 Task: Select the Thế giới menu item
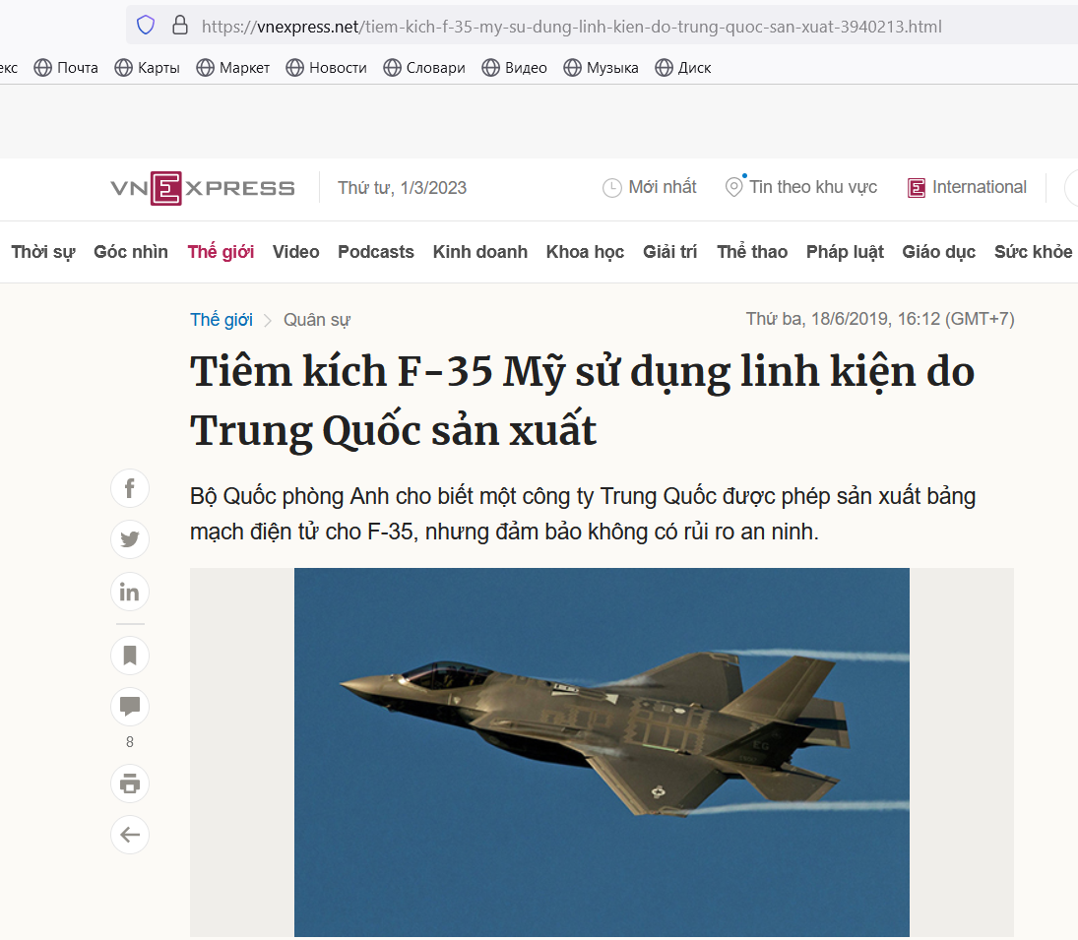coord(221,252)
